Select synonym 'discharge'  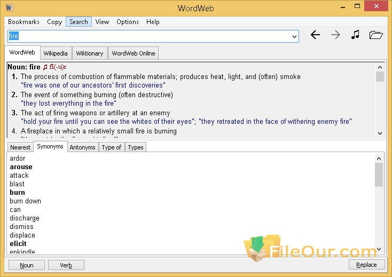(25, 218)
